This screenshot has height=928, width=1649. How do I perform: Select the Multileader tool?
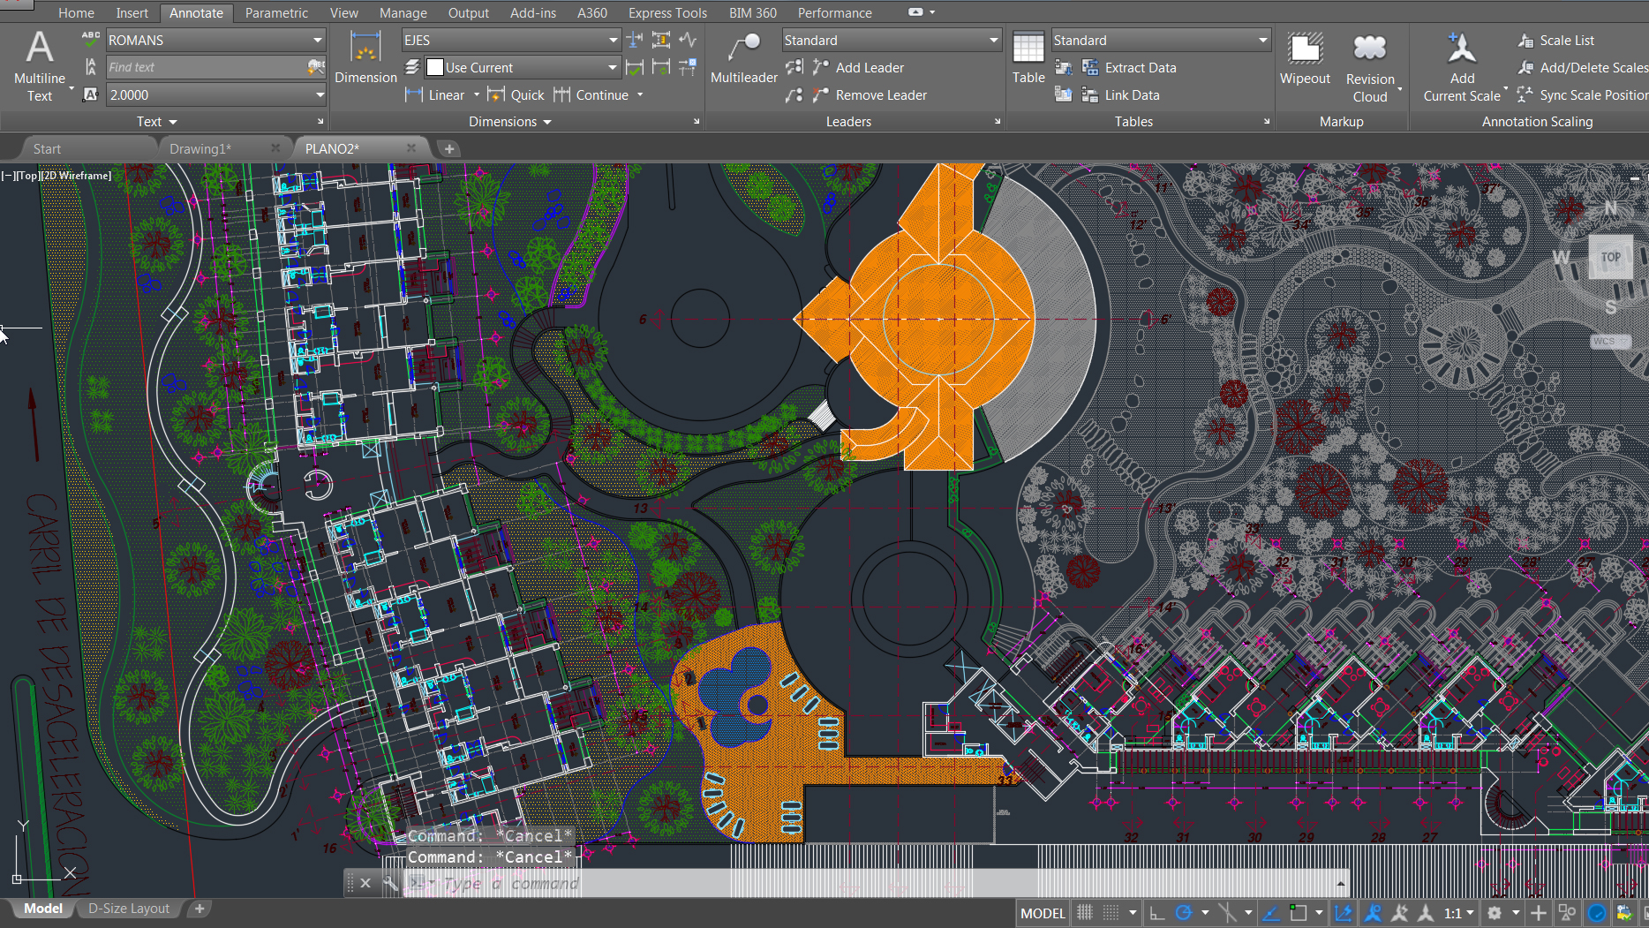[x=742, y=57]
